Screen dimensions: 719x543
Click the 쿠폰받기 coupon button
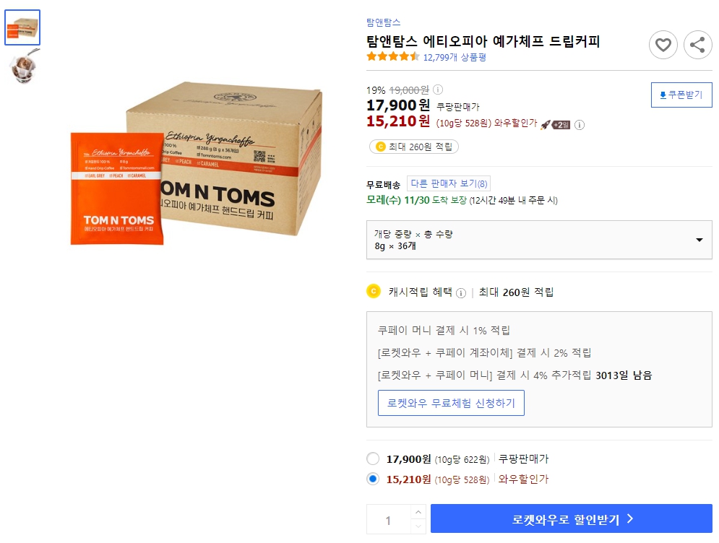[681, 95]
